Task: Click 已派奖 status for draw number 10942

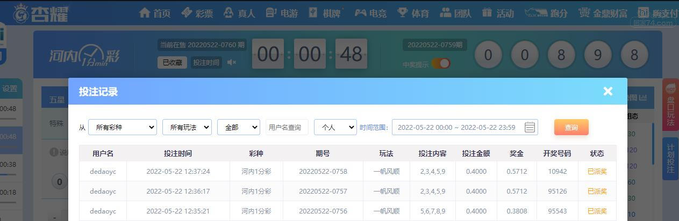Action: pos(597,172)
